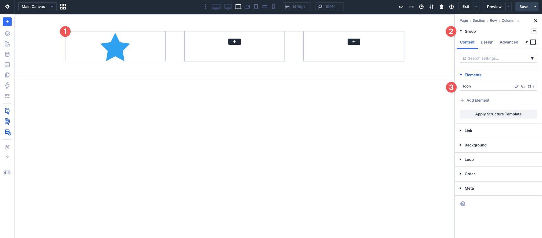Open the design presets palette icon

[7, 44]
